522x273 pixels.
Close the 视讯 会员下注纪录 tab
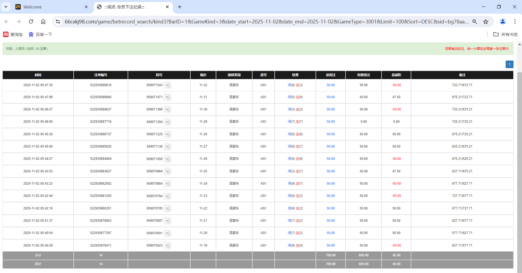point(167,7)
